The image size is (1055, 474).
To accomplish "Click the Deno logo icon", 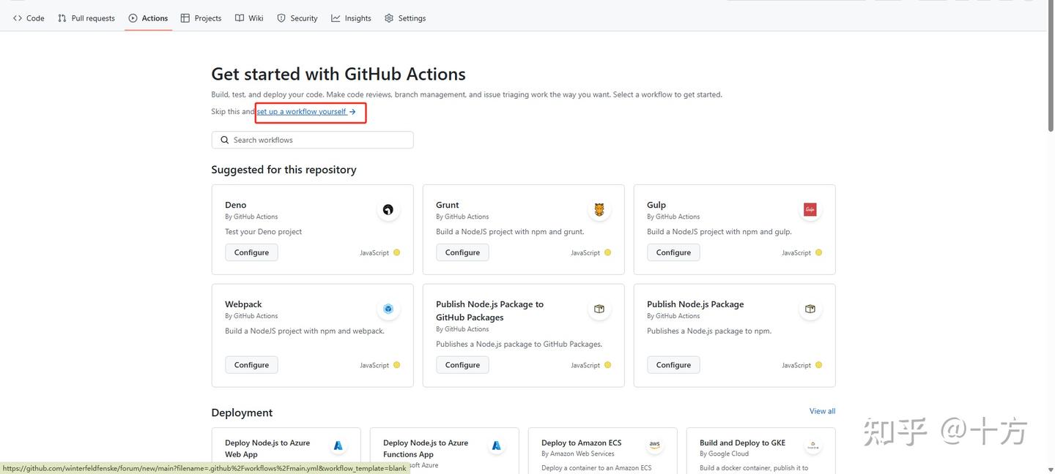I will 388,210.
